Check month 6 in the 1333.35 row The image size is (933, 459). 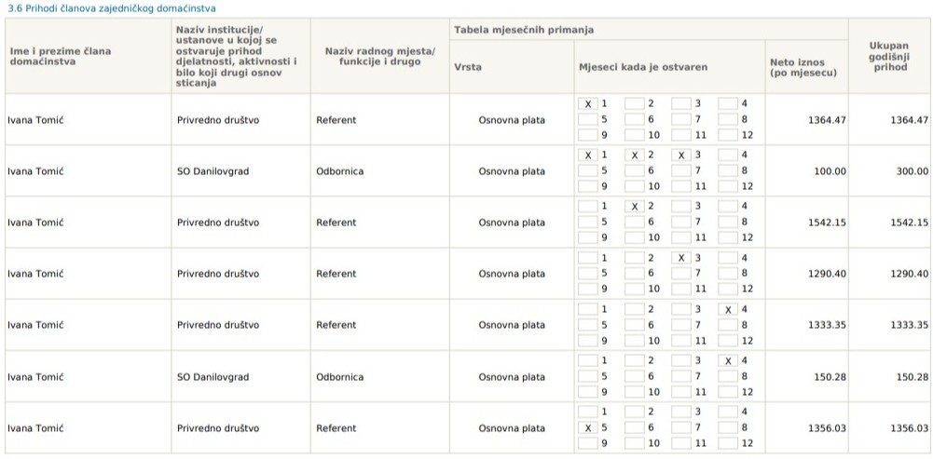(634, 325)
